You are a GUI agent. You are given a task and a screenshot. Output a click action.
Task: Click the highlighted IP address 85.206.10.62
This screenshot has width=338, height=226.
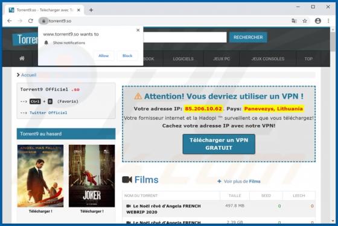click(203, 109)
